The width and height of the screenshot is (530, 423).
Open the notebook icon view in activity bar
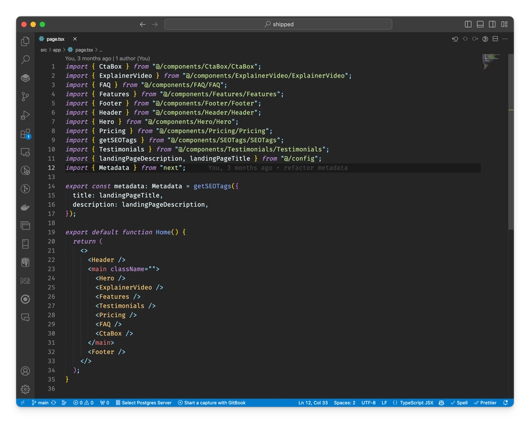25,244
